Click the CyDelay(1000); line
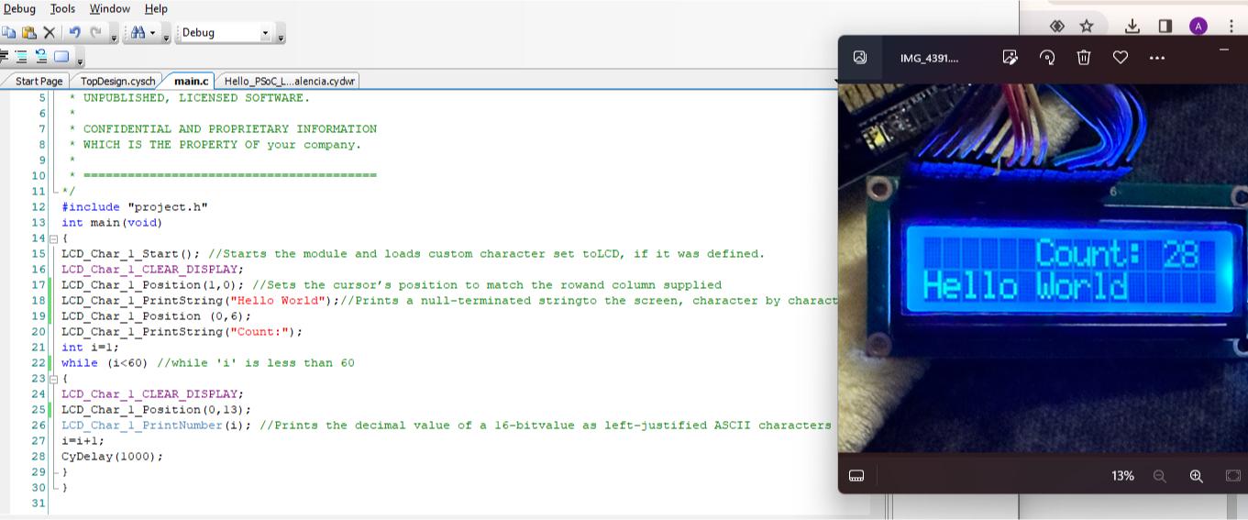 [112, 457]
